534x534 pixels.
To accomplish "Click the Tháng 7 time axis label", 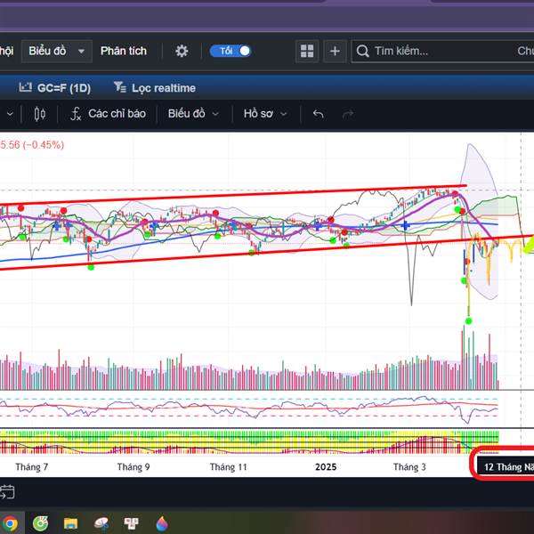I will [32, 467].
